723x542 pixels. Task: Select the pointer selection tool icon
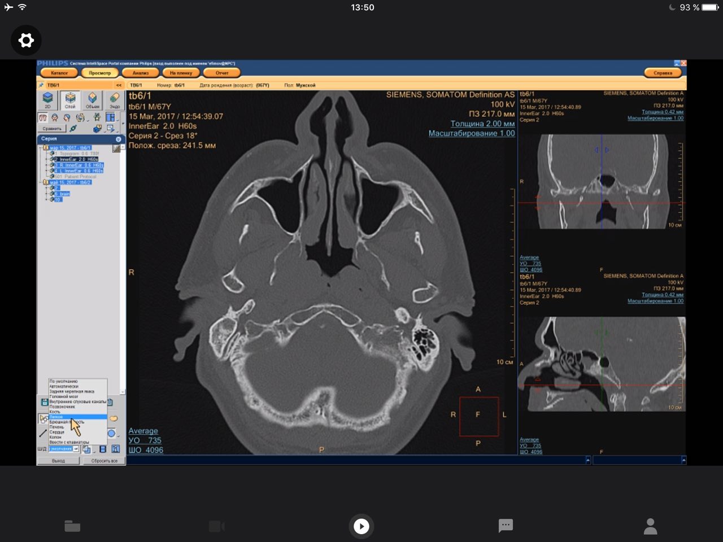point(43,419)
